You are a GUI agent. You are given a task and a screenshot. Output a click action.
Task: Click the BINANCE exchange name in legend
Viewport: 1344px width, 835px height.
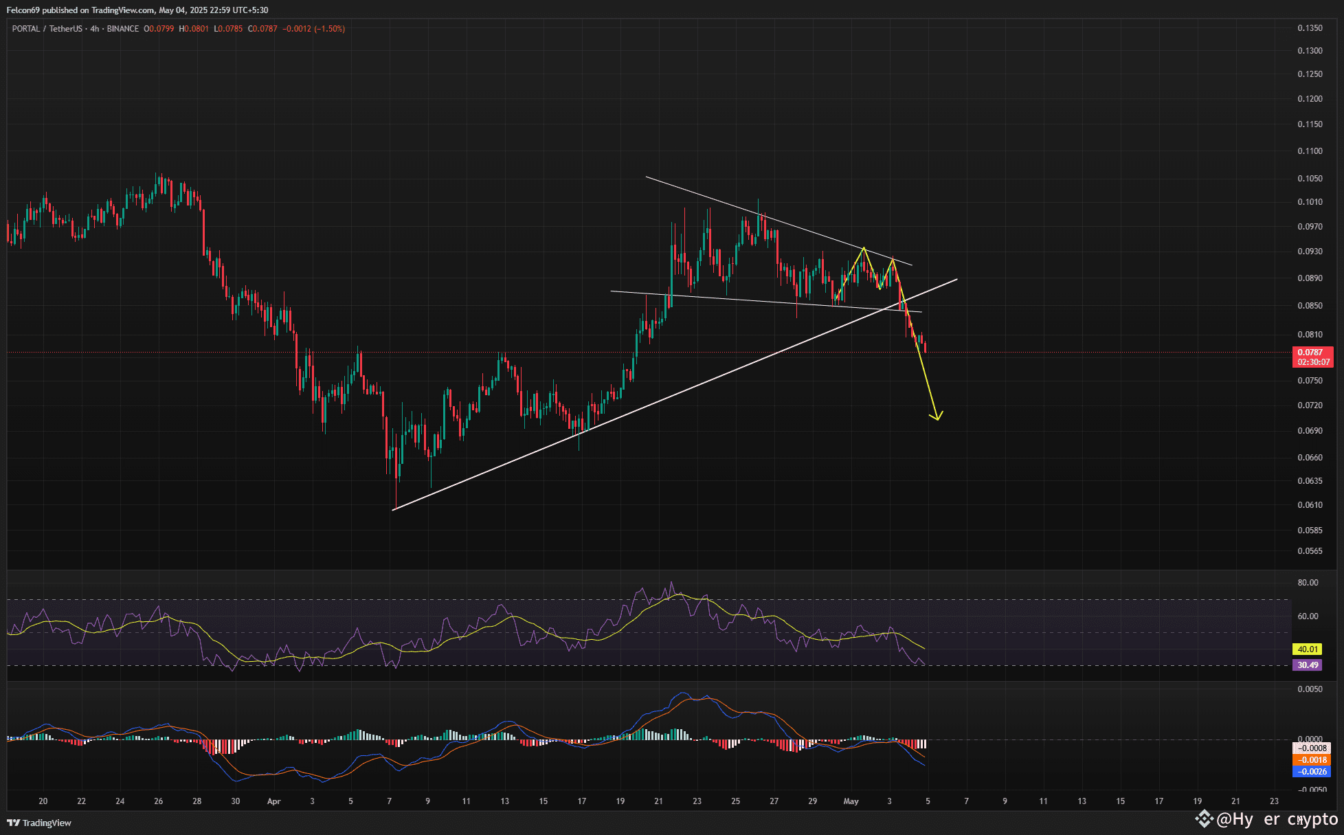pyautogui.click(x=123, y=29)
